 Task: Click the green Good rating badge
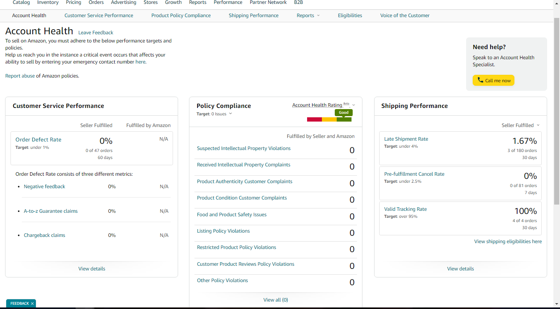(343, 113)
